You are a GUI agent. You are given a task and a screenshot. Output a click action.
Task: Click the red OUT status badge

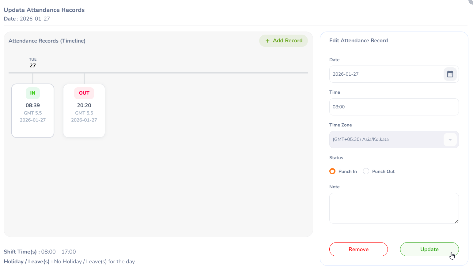(84, 93)
